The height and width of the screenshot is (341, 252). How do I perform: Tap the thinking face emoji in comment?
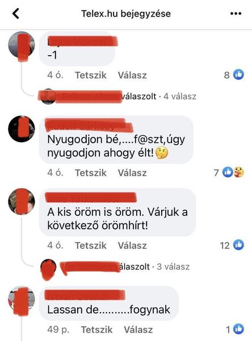(162, 153)
